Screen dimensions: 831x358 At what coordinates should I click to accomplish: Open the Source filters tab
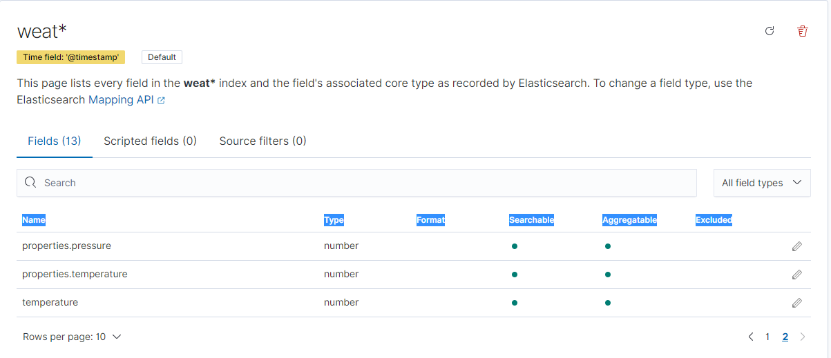tap(262, 141)
